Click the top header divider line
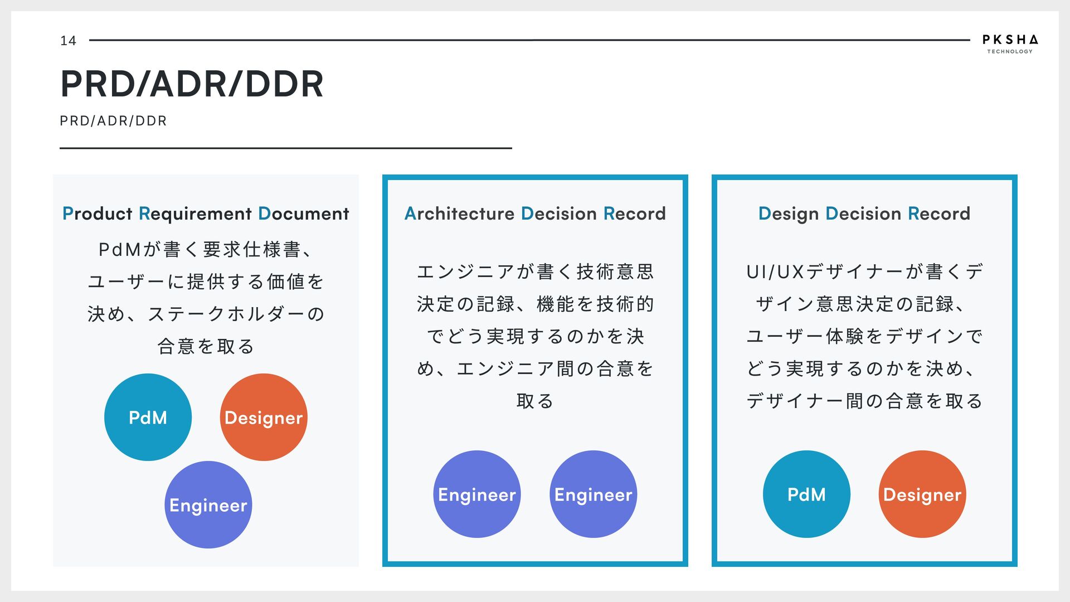The width and height of the screenshot is (1070, 602). 529,40
